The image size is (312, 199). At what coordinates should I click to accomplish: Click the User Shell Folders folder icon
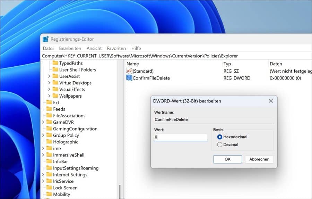[55, 70]
